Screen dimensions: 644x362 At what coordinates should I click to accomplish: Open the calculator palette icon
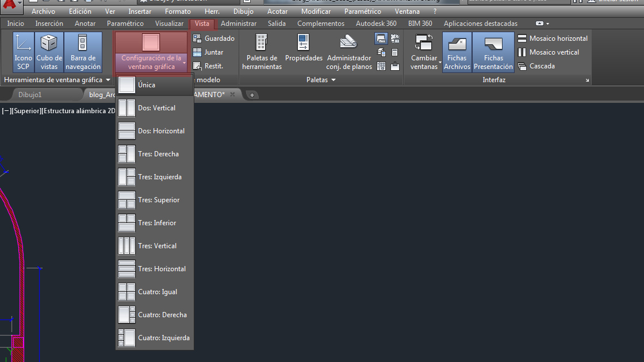pos(394,52)
